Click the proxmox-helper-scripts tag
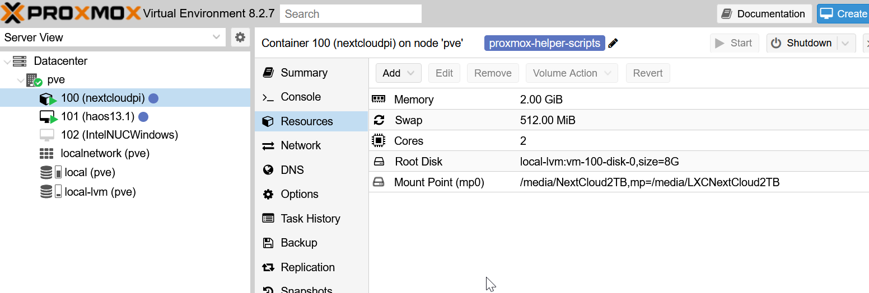 (x=544, y=44)
